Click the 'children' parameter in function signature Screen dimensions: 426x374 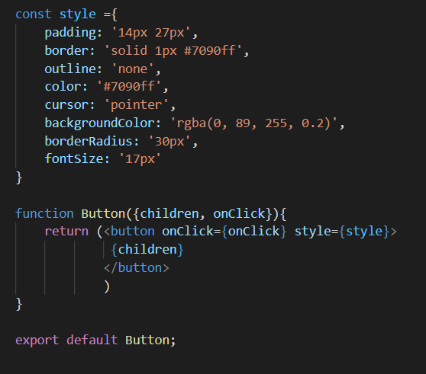169,213
